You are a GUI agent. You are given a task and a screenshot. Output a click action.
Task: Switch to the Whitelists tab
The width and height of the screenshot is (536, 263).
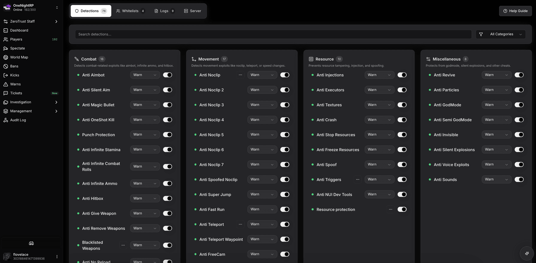130,11
